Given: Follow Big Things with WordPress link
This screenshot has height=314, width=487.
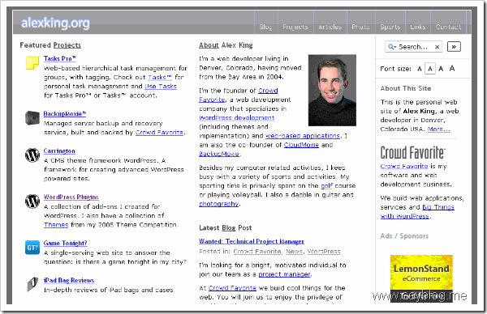Looking at the screenshot, I should click(417, 211).
